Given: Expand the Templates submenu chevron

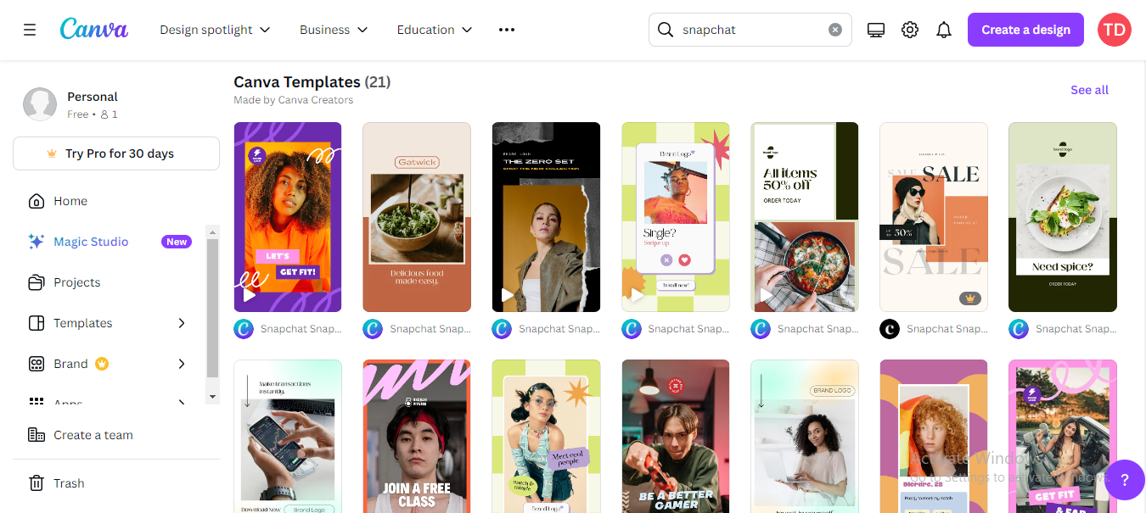Looking at the screenshot, I should 182,323.
